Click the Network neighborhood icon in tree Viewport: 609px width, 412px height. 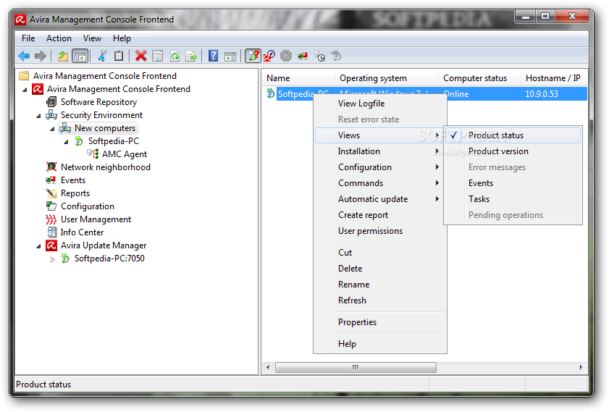click(x=51, y=167)
